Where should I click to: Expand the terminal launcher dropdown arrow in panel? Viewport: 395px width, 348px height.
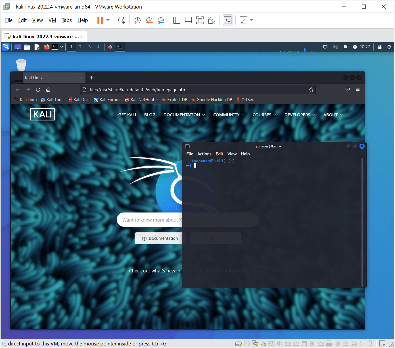[x=62, y=47]
